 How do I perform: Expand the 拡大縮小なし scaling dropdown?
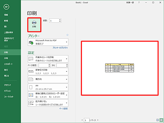click(48, 103)
